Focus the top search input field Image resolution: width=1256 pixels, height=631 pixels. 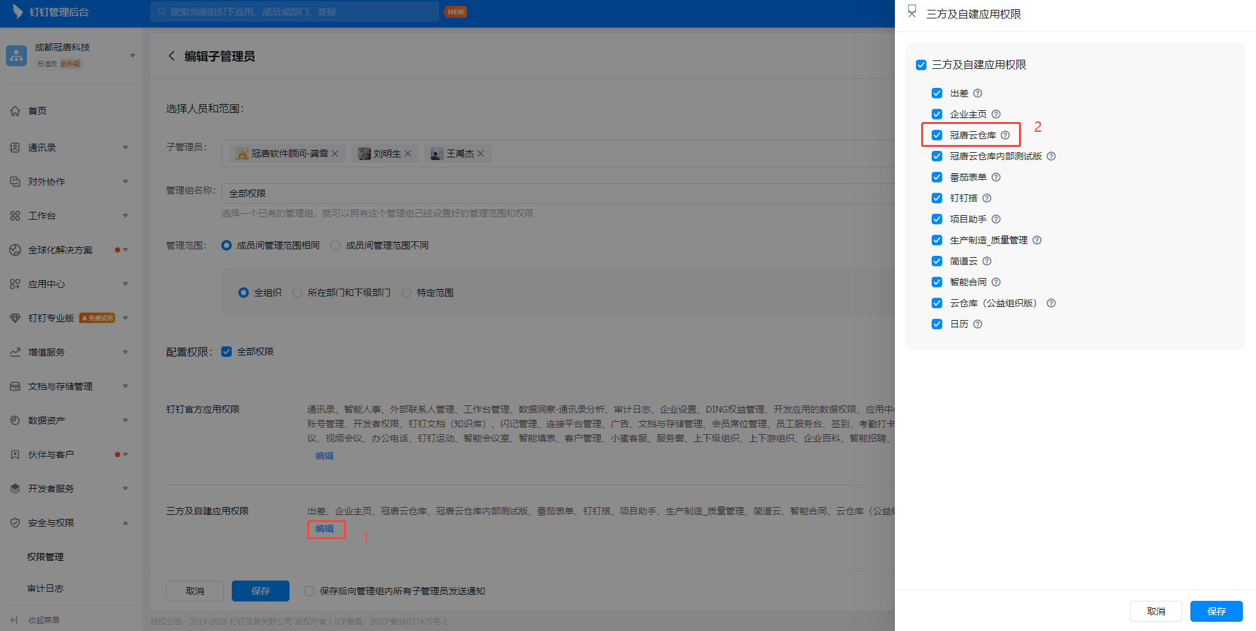tap(295, 12)
